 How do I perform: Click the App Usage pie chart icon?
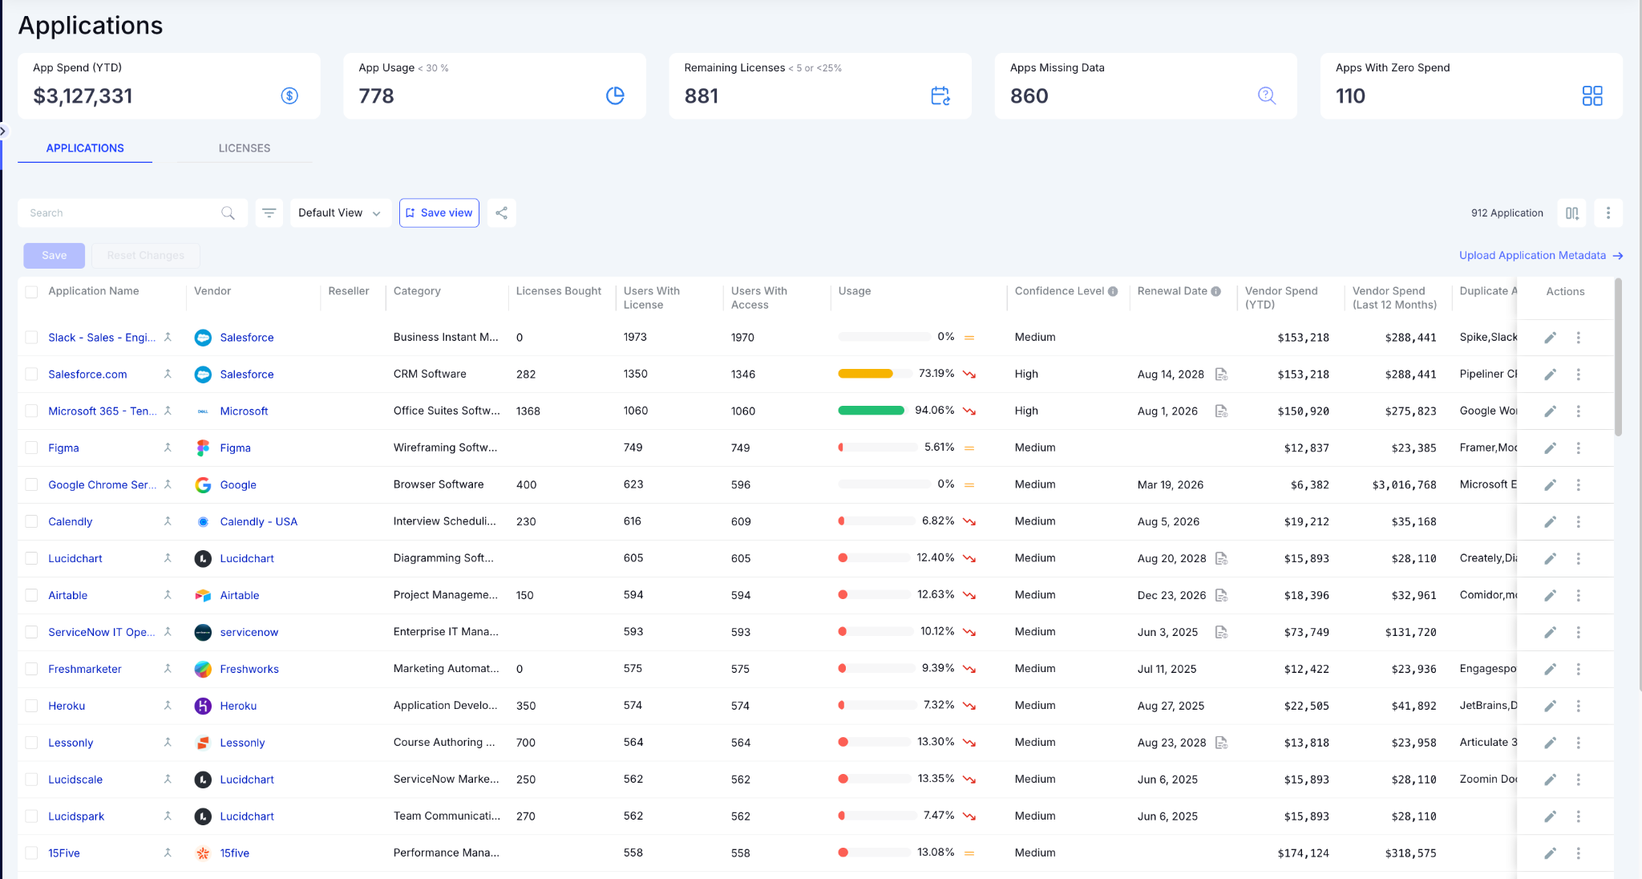(x=615, y=96)
